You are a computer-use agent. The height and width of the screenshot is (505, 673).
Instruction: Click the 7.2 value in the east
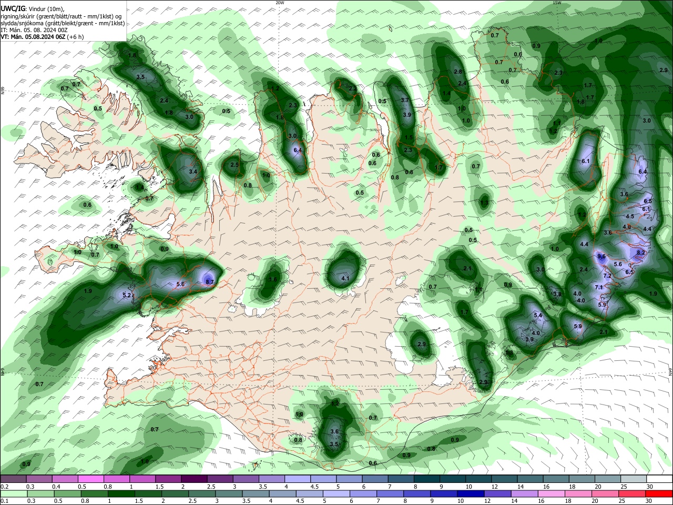pyautogui.click(x=607, y=276)
